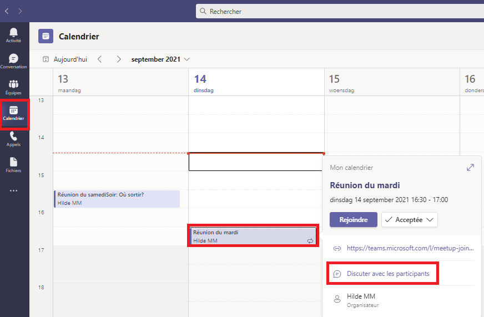
Task: Open Appels phone icon
Action: pos(13,139)
